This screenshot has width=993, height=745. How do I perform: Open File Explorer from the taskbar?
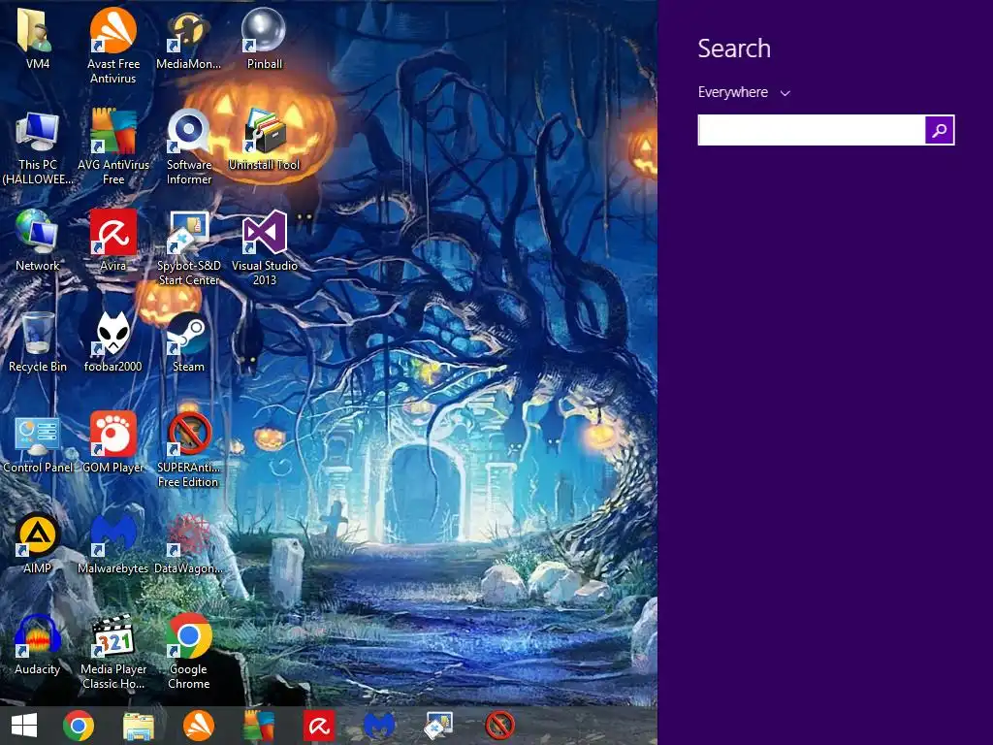138,726
